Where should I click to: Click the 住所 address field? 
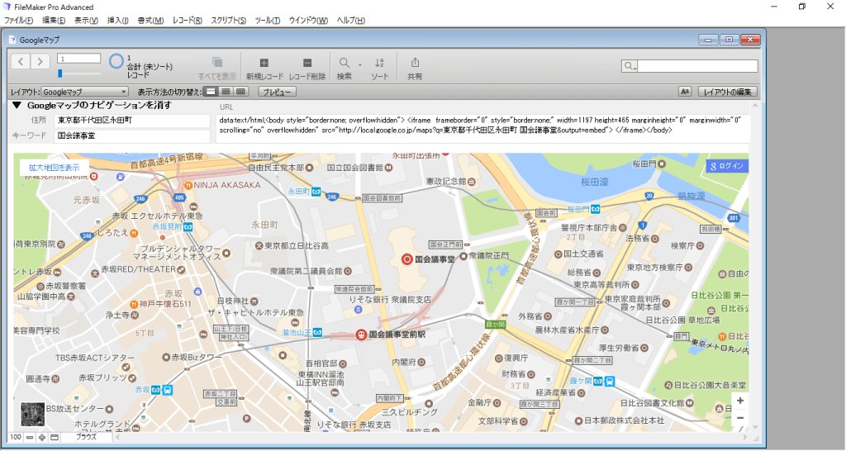coord(132,121)
